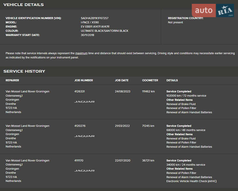Click the Service History heading

(x=24, y=71)
